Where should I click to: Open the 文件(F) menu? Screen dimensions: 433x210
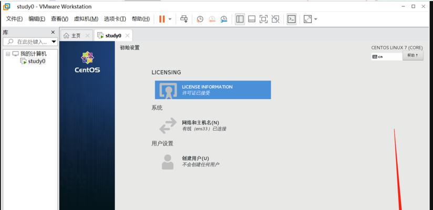click(14, 19)
